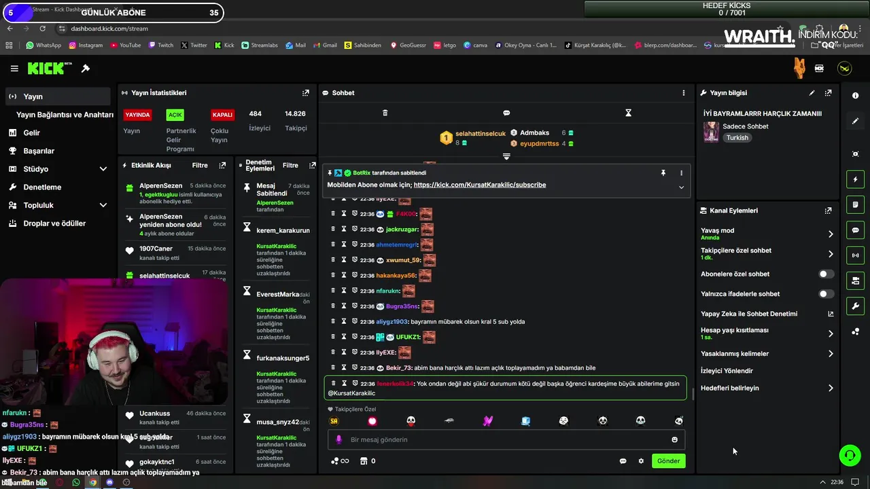
Task: Click the green Gönder send button
Action: 668,461
